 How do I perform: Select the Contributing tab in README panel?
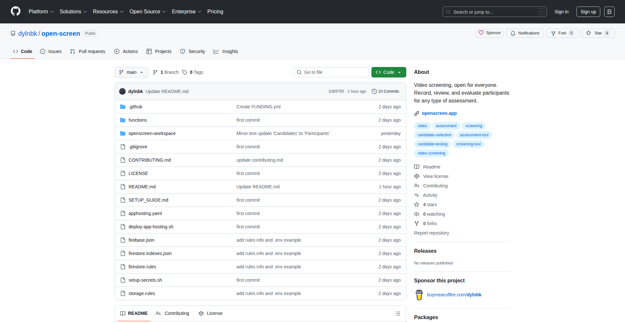coord(173,313)
